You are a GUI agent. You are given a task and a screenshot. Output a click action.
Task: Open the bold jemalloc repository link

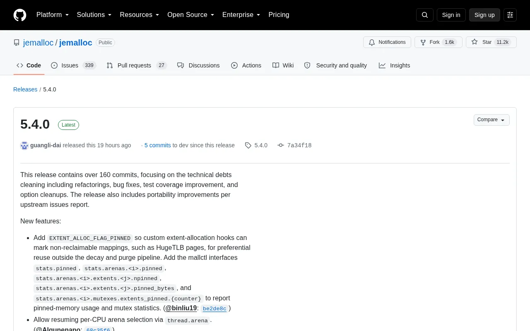tap(76, 43)
